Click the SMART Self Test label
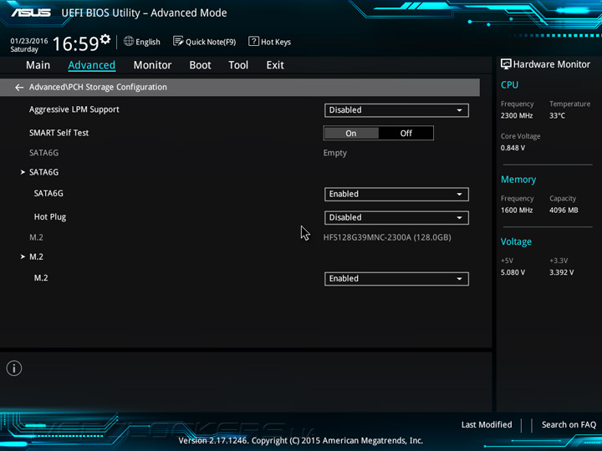Viewport: 602px width, 451px height. [x=59, y=133]
